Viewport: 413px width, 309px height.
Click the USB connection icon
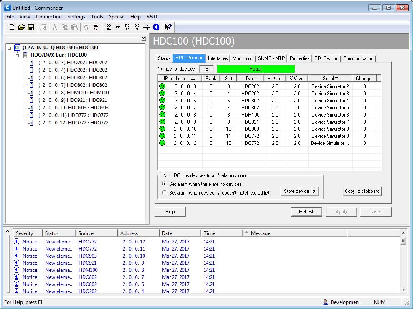click(x=147, y=27)
